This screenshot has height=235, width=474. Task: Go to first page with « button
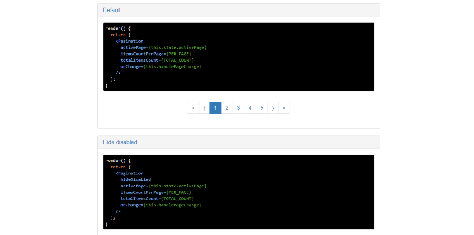193,108
